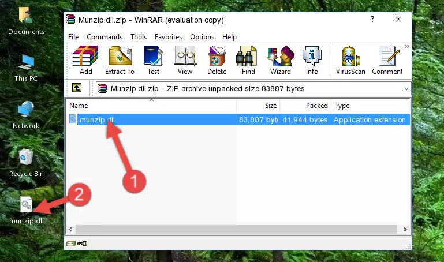Click the horizontal scrollbar right arrow

(405, 229)
